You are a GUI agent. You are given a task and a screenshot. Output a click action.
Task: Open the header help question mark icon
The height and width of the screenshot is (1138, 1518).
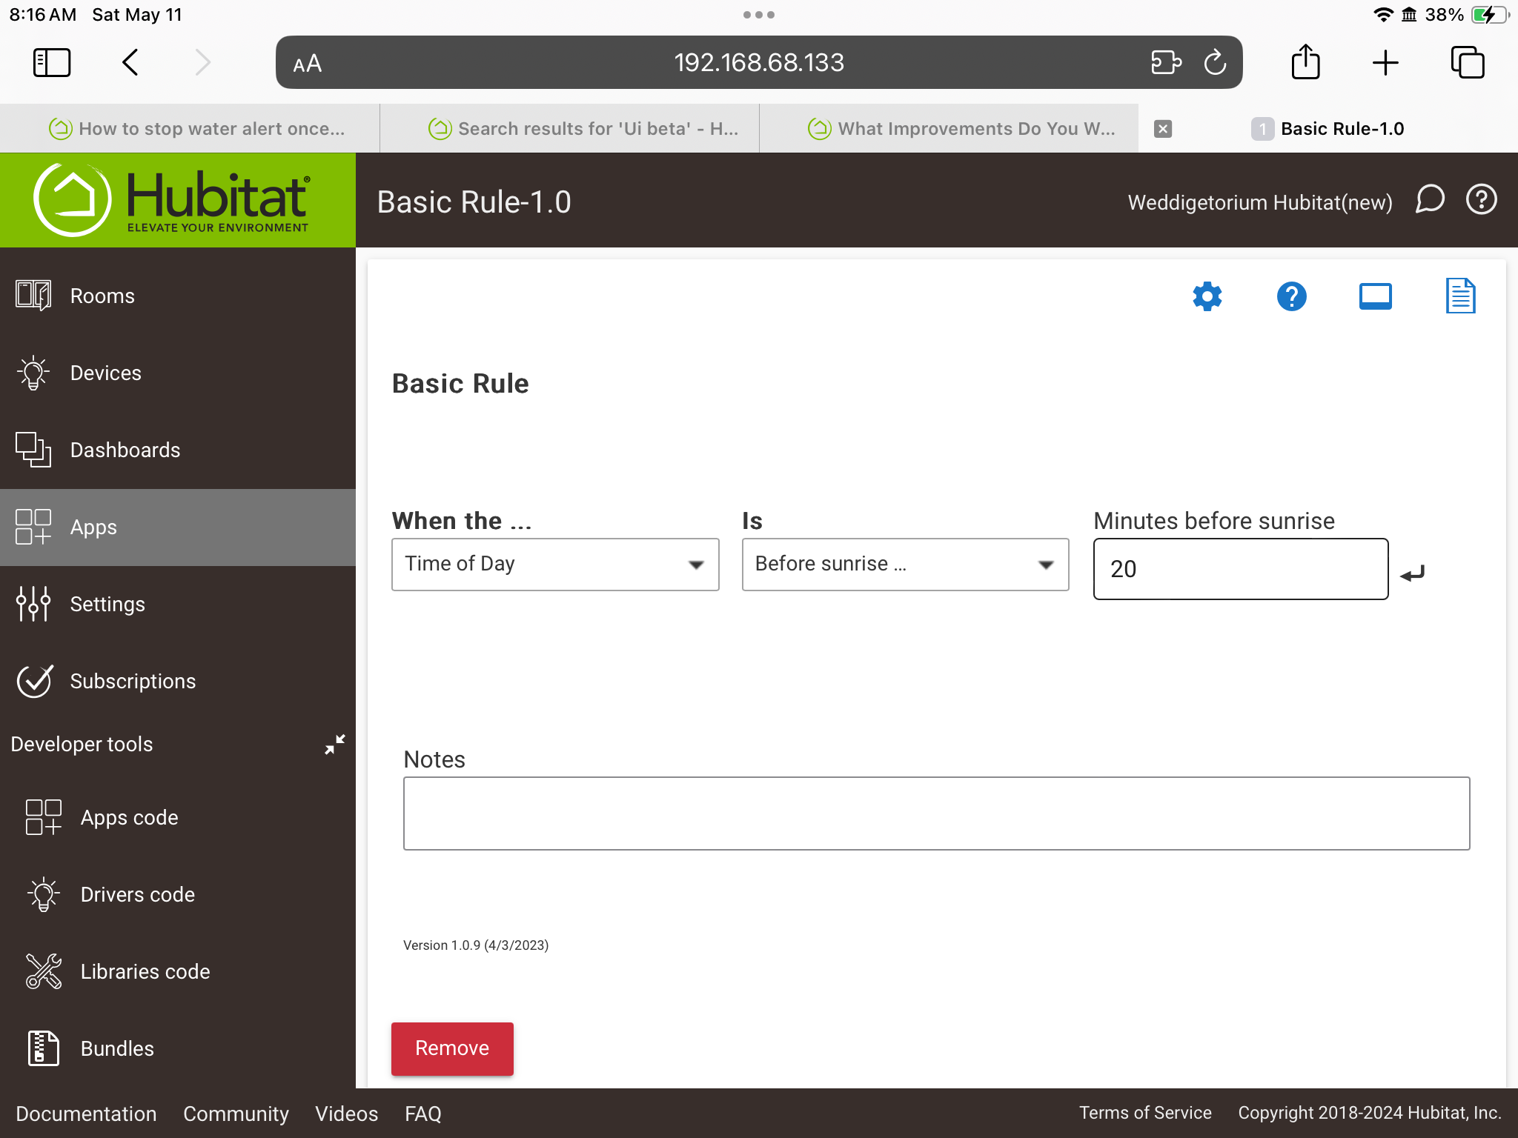[x=1482, y=200]
